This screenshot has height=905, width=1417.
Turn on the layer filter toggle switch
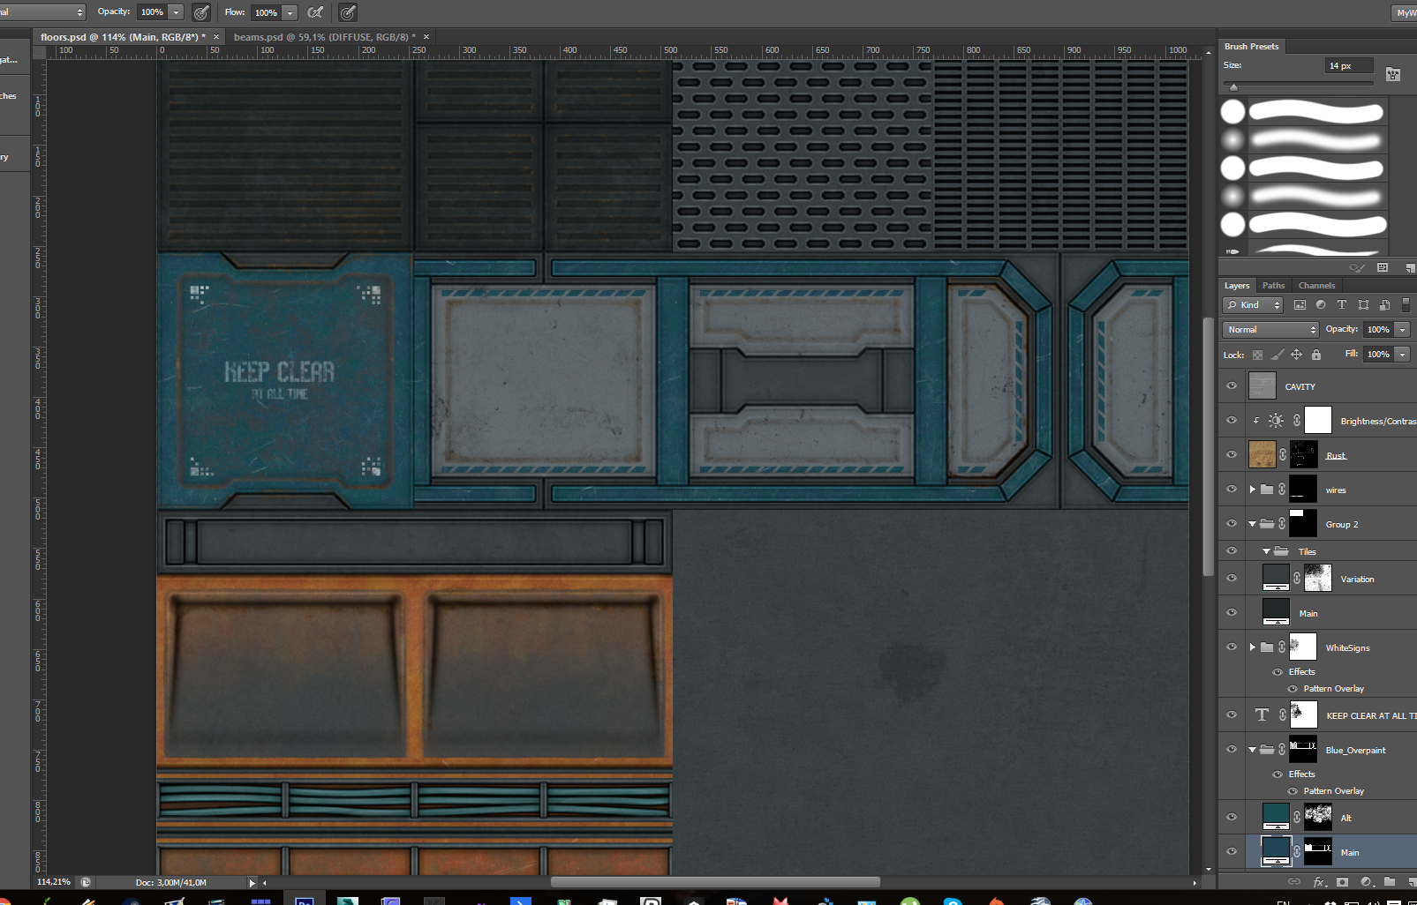click(x=1406, y=305)
